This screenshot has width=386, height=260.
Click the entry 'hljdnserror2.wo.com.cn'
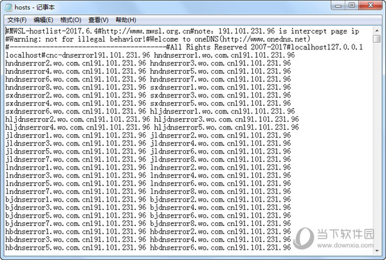tap(50, 119)
